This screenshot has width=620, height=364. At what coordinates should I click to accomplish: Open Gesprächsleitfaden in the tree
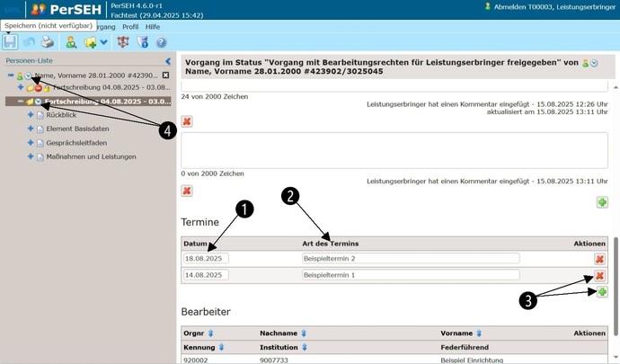coord(76,143)
